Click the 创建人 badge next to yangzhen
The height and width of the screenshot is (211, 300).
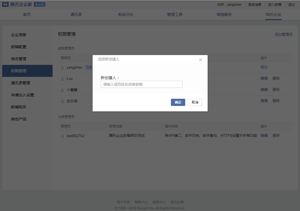point(89,68)
